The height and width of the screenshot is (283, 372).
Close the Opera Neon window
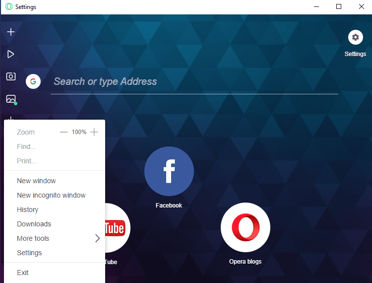pyautogui.click(x=361, y=6)
